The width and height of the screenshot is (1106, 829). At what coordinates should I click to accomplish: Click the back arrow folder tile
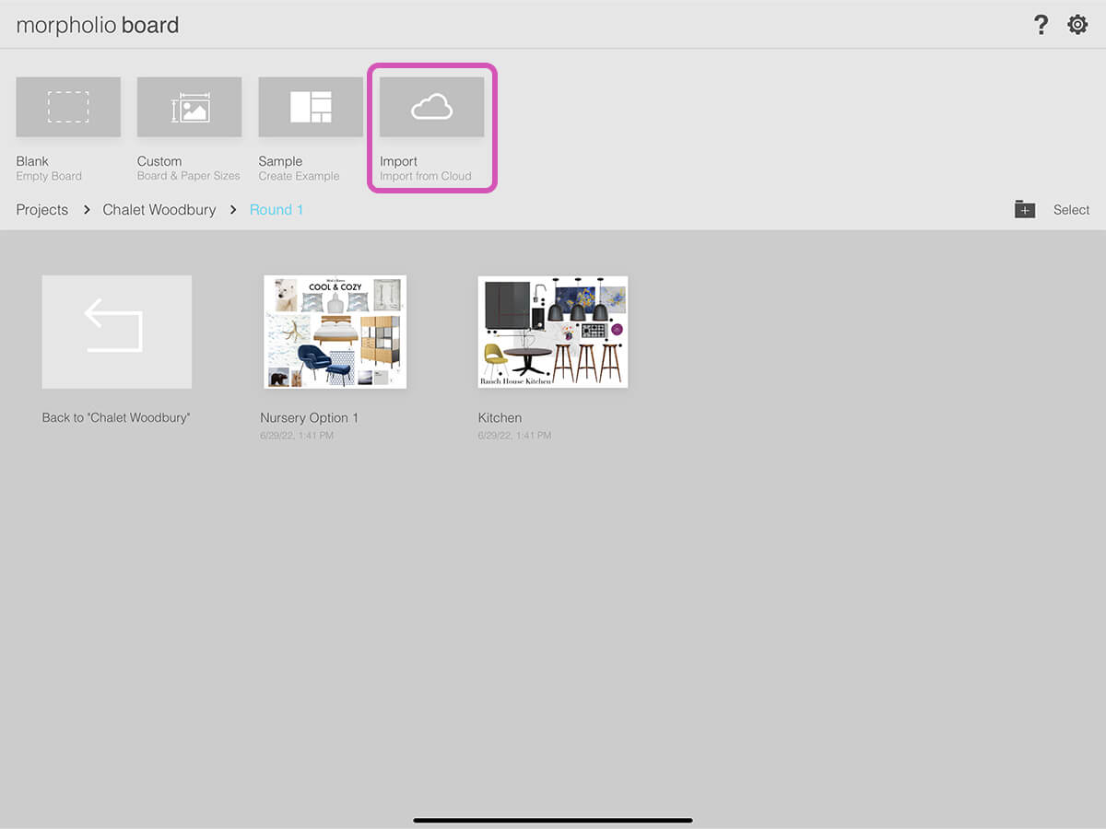tap(117, 332)
